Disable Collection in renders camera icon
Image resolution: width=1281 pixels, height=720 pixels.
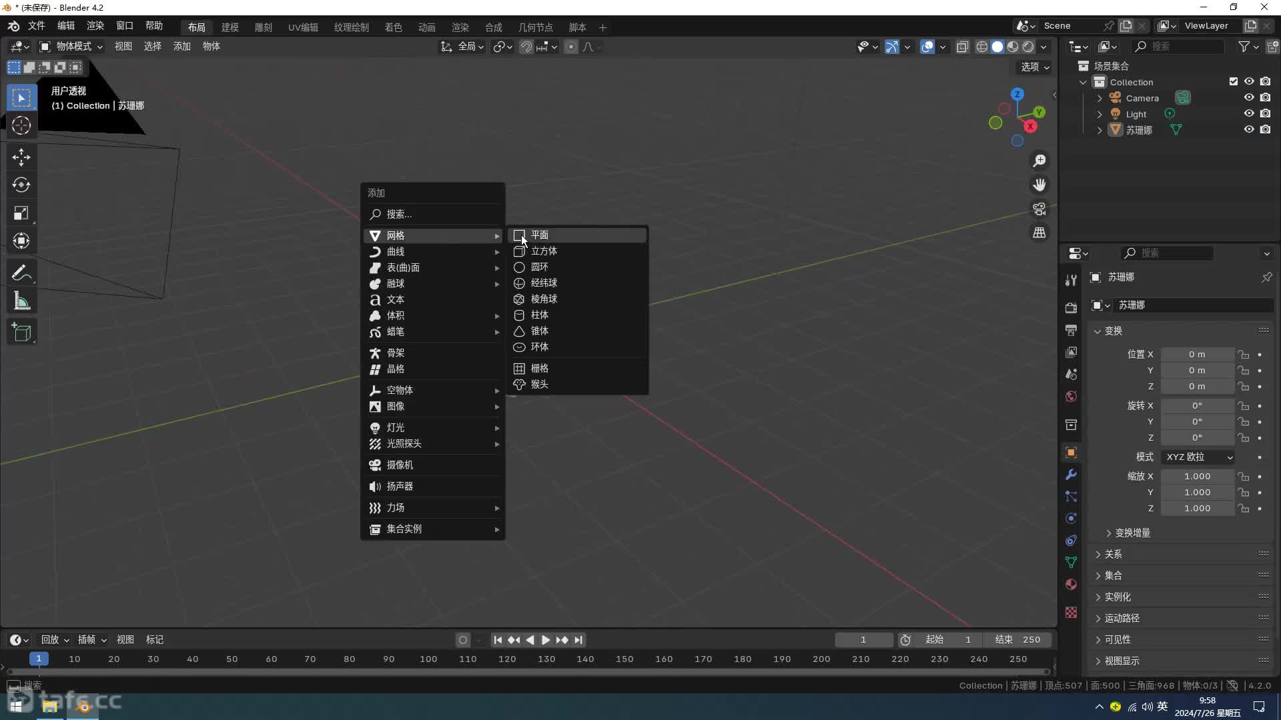click(1265, 81)
